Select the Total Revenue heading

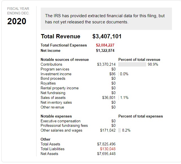[60, 36]
